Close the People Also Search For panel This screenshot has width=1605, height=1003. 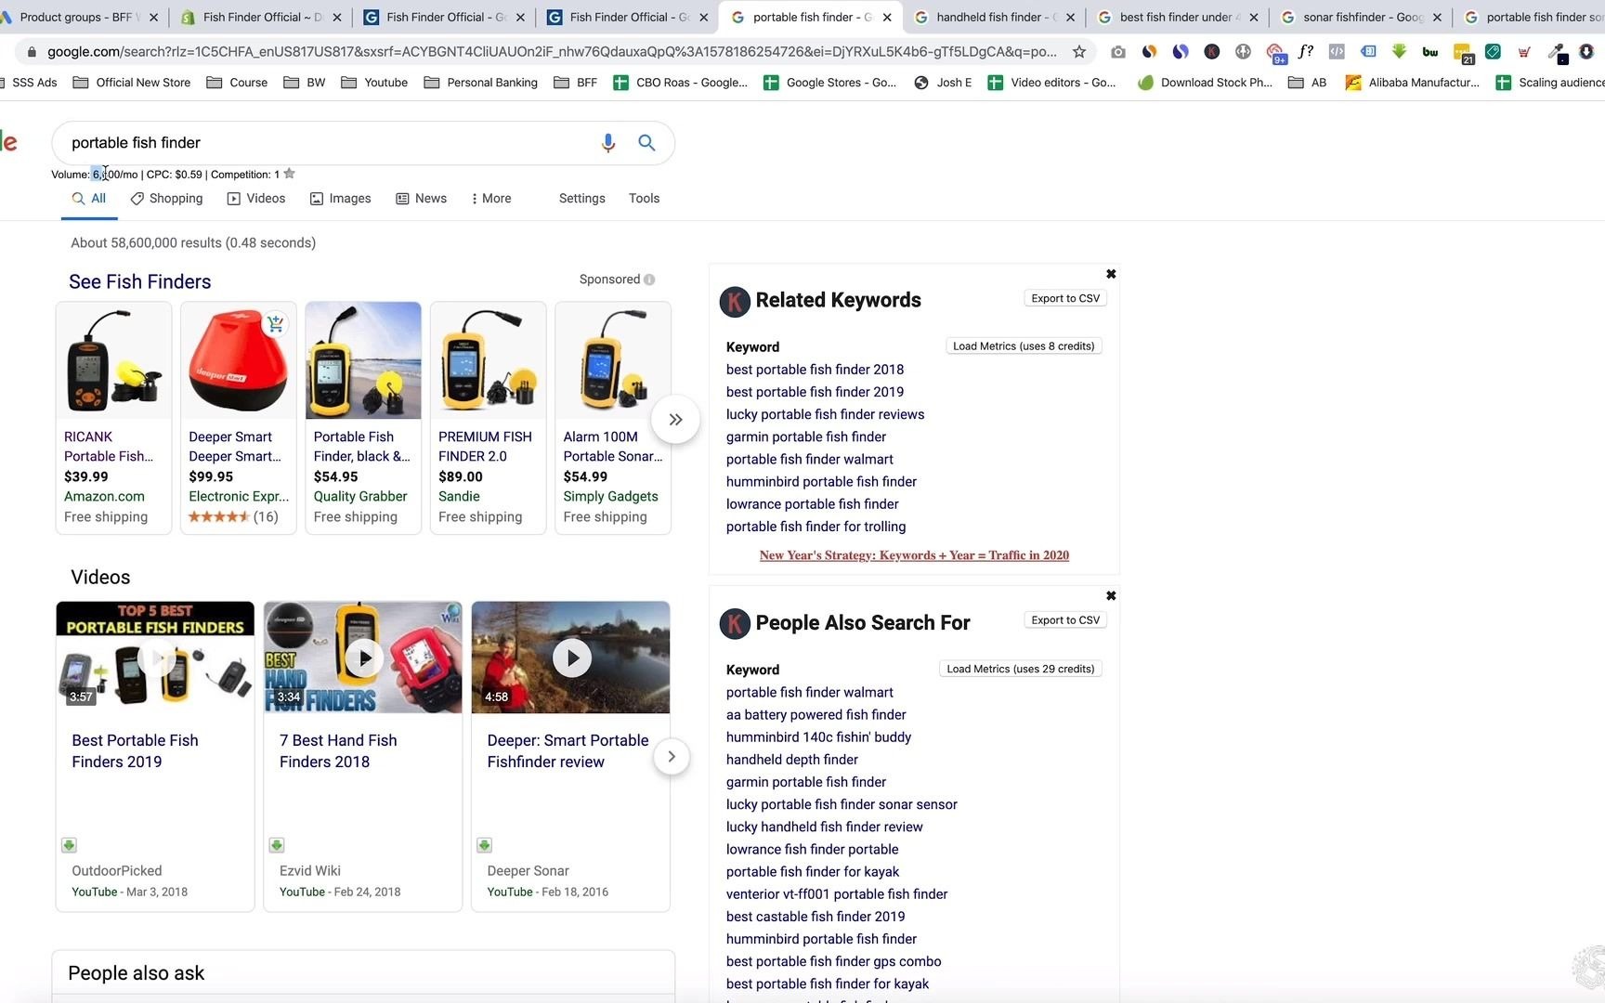click(x=1111, y=596)
